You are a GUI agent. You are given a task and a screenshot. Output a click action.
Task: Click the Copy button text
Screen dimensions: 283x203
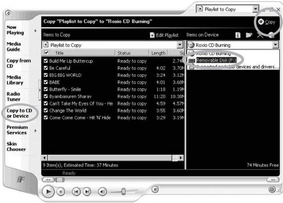[x=270, y=22]
